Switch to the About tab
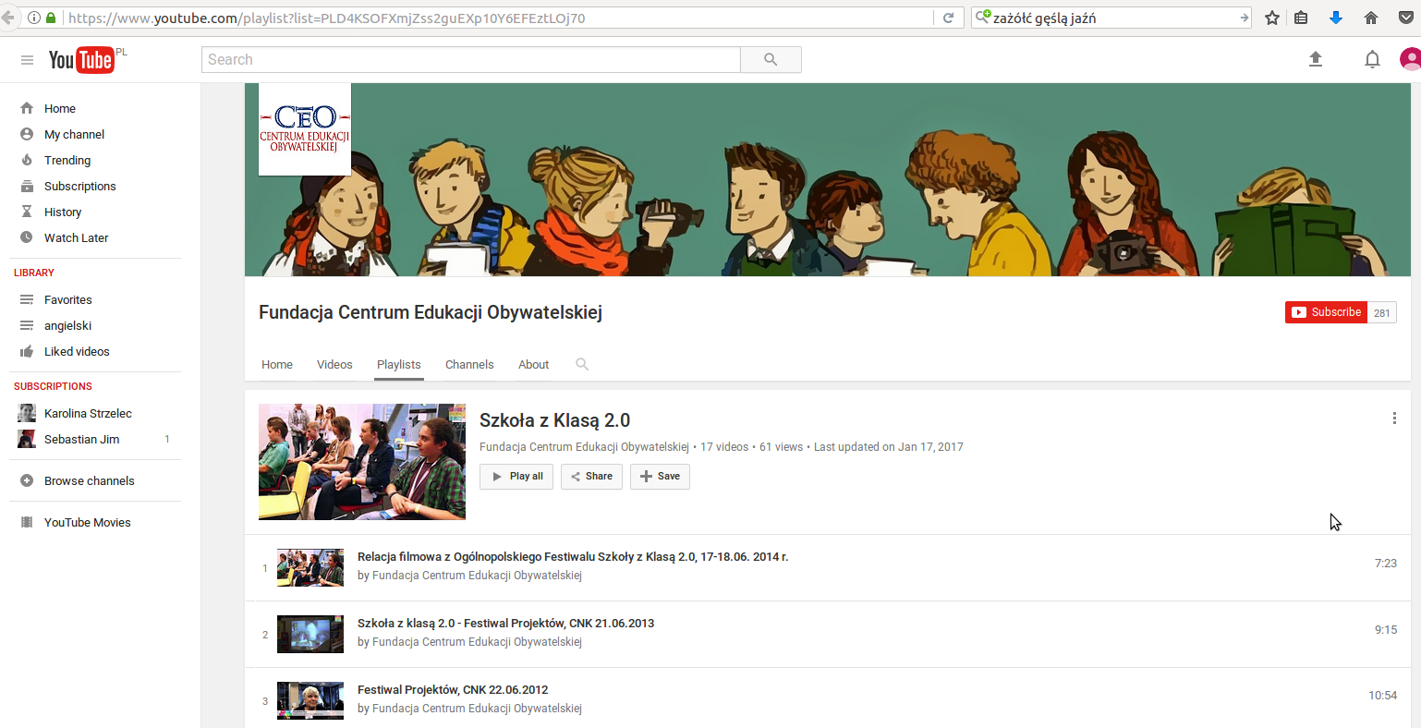This screenshot has height=728, width=1421. 534,364
